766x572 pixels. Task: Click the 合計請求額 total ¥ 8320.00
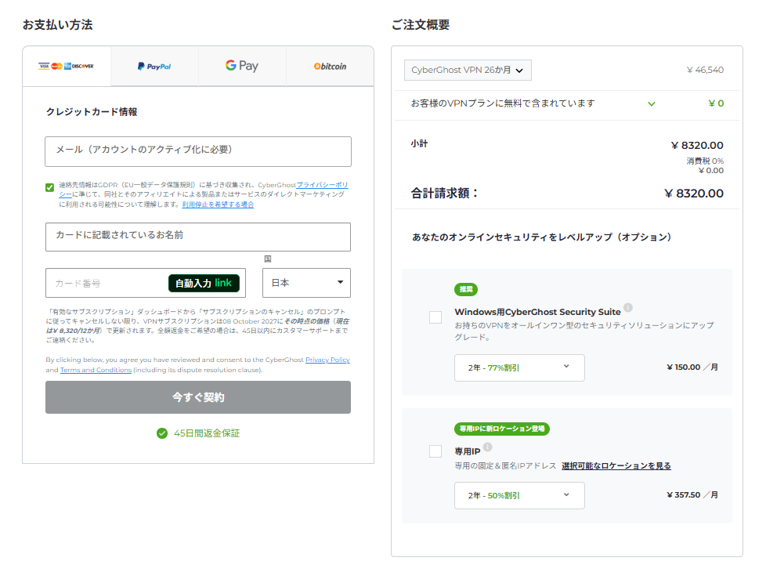(x=694, y=194)
